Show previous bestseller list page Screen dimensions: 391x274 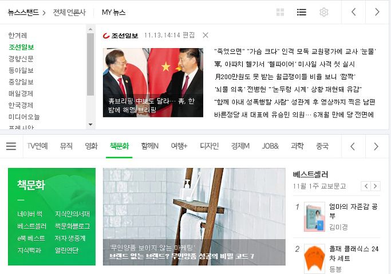pyautogui.click(x=366, y=186)
